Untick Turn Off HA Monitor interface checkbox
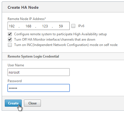 10,40
